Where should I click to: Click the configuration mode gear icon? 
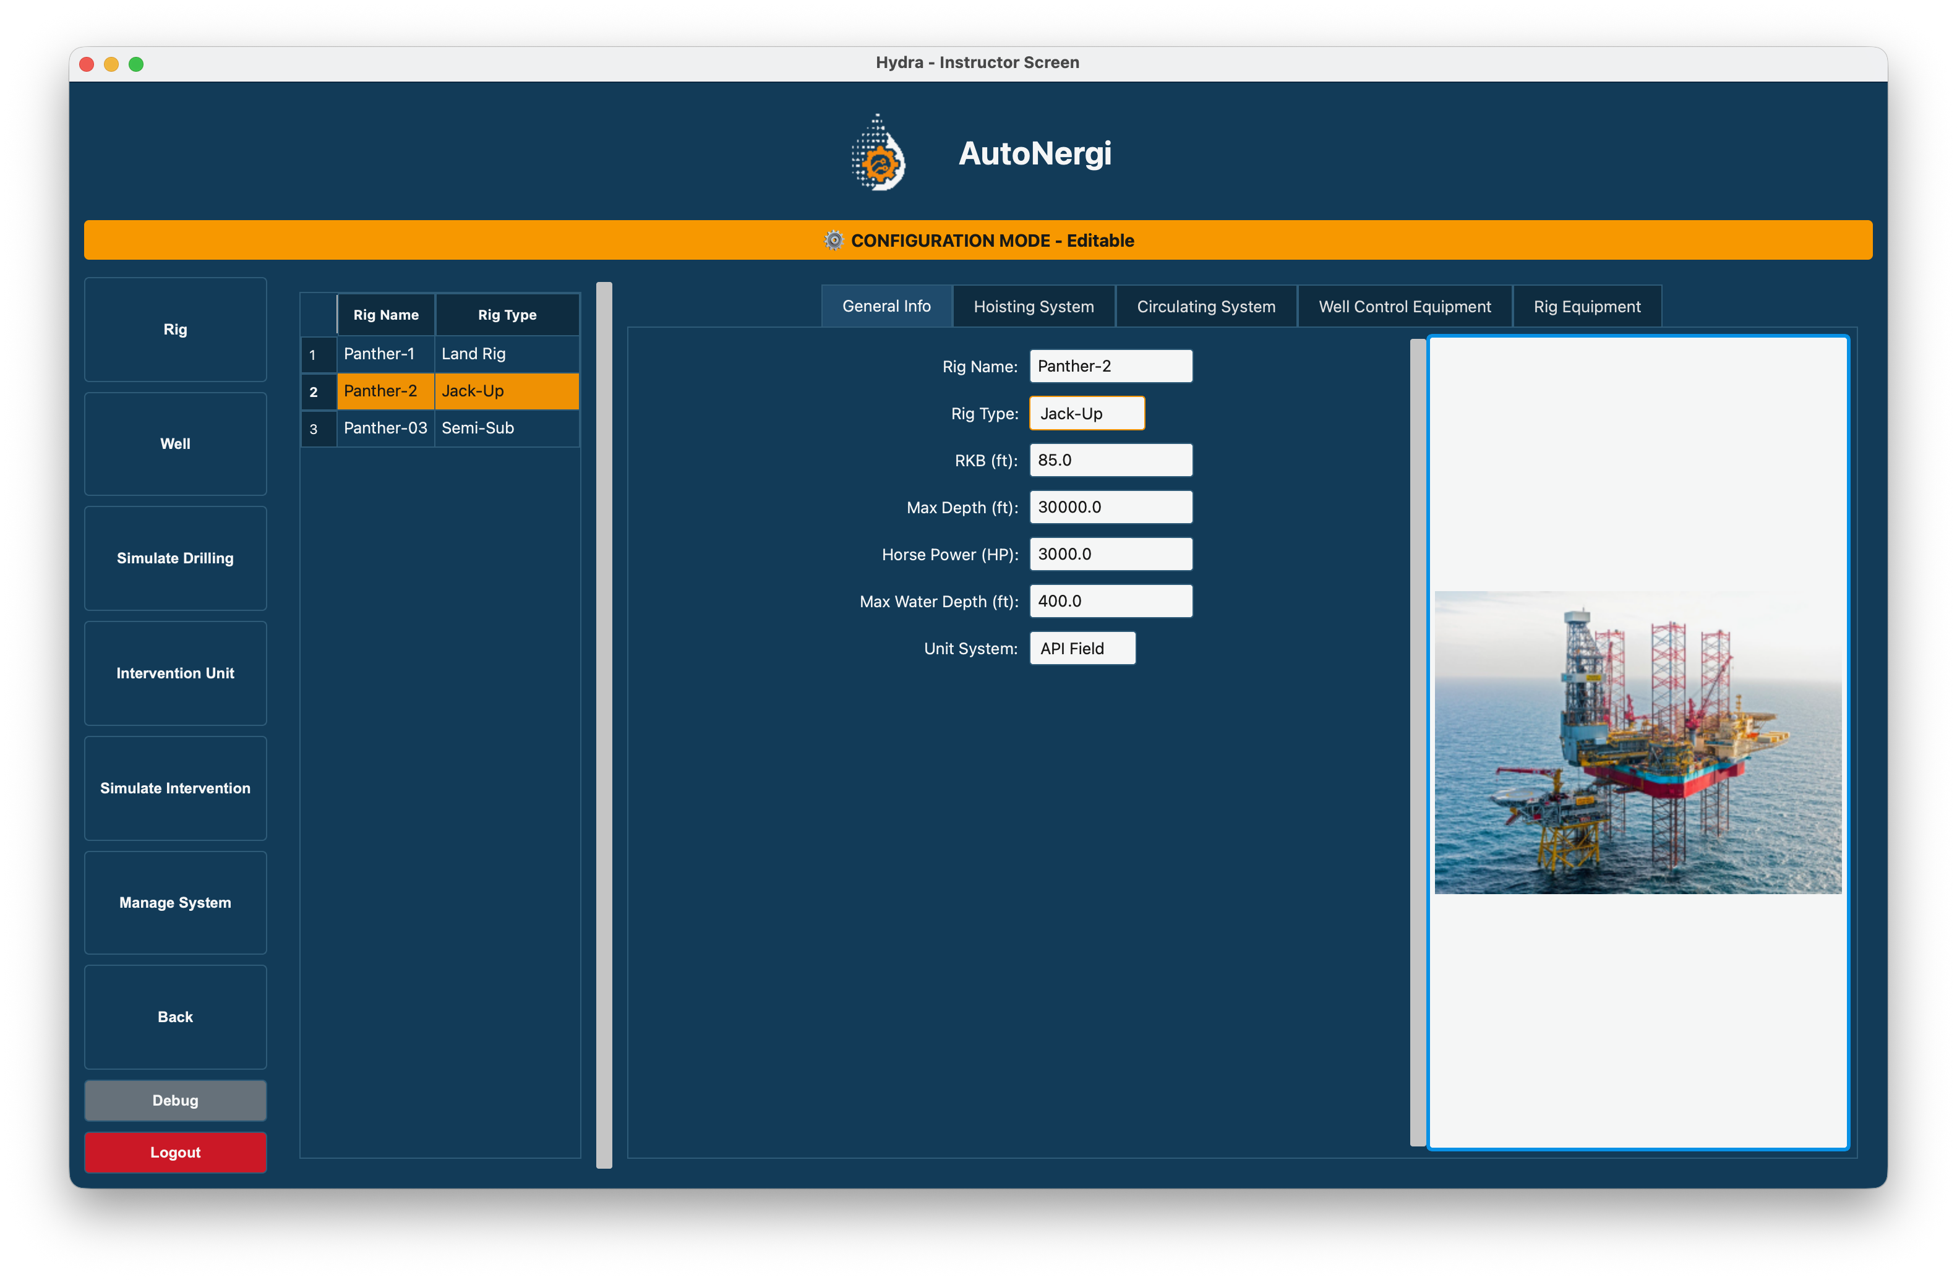pyautogui.click(x=834, y=240)
